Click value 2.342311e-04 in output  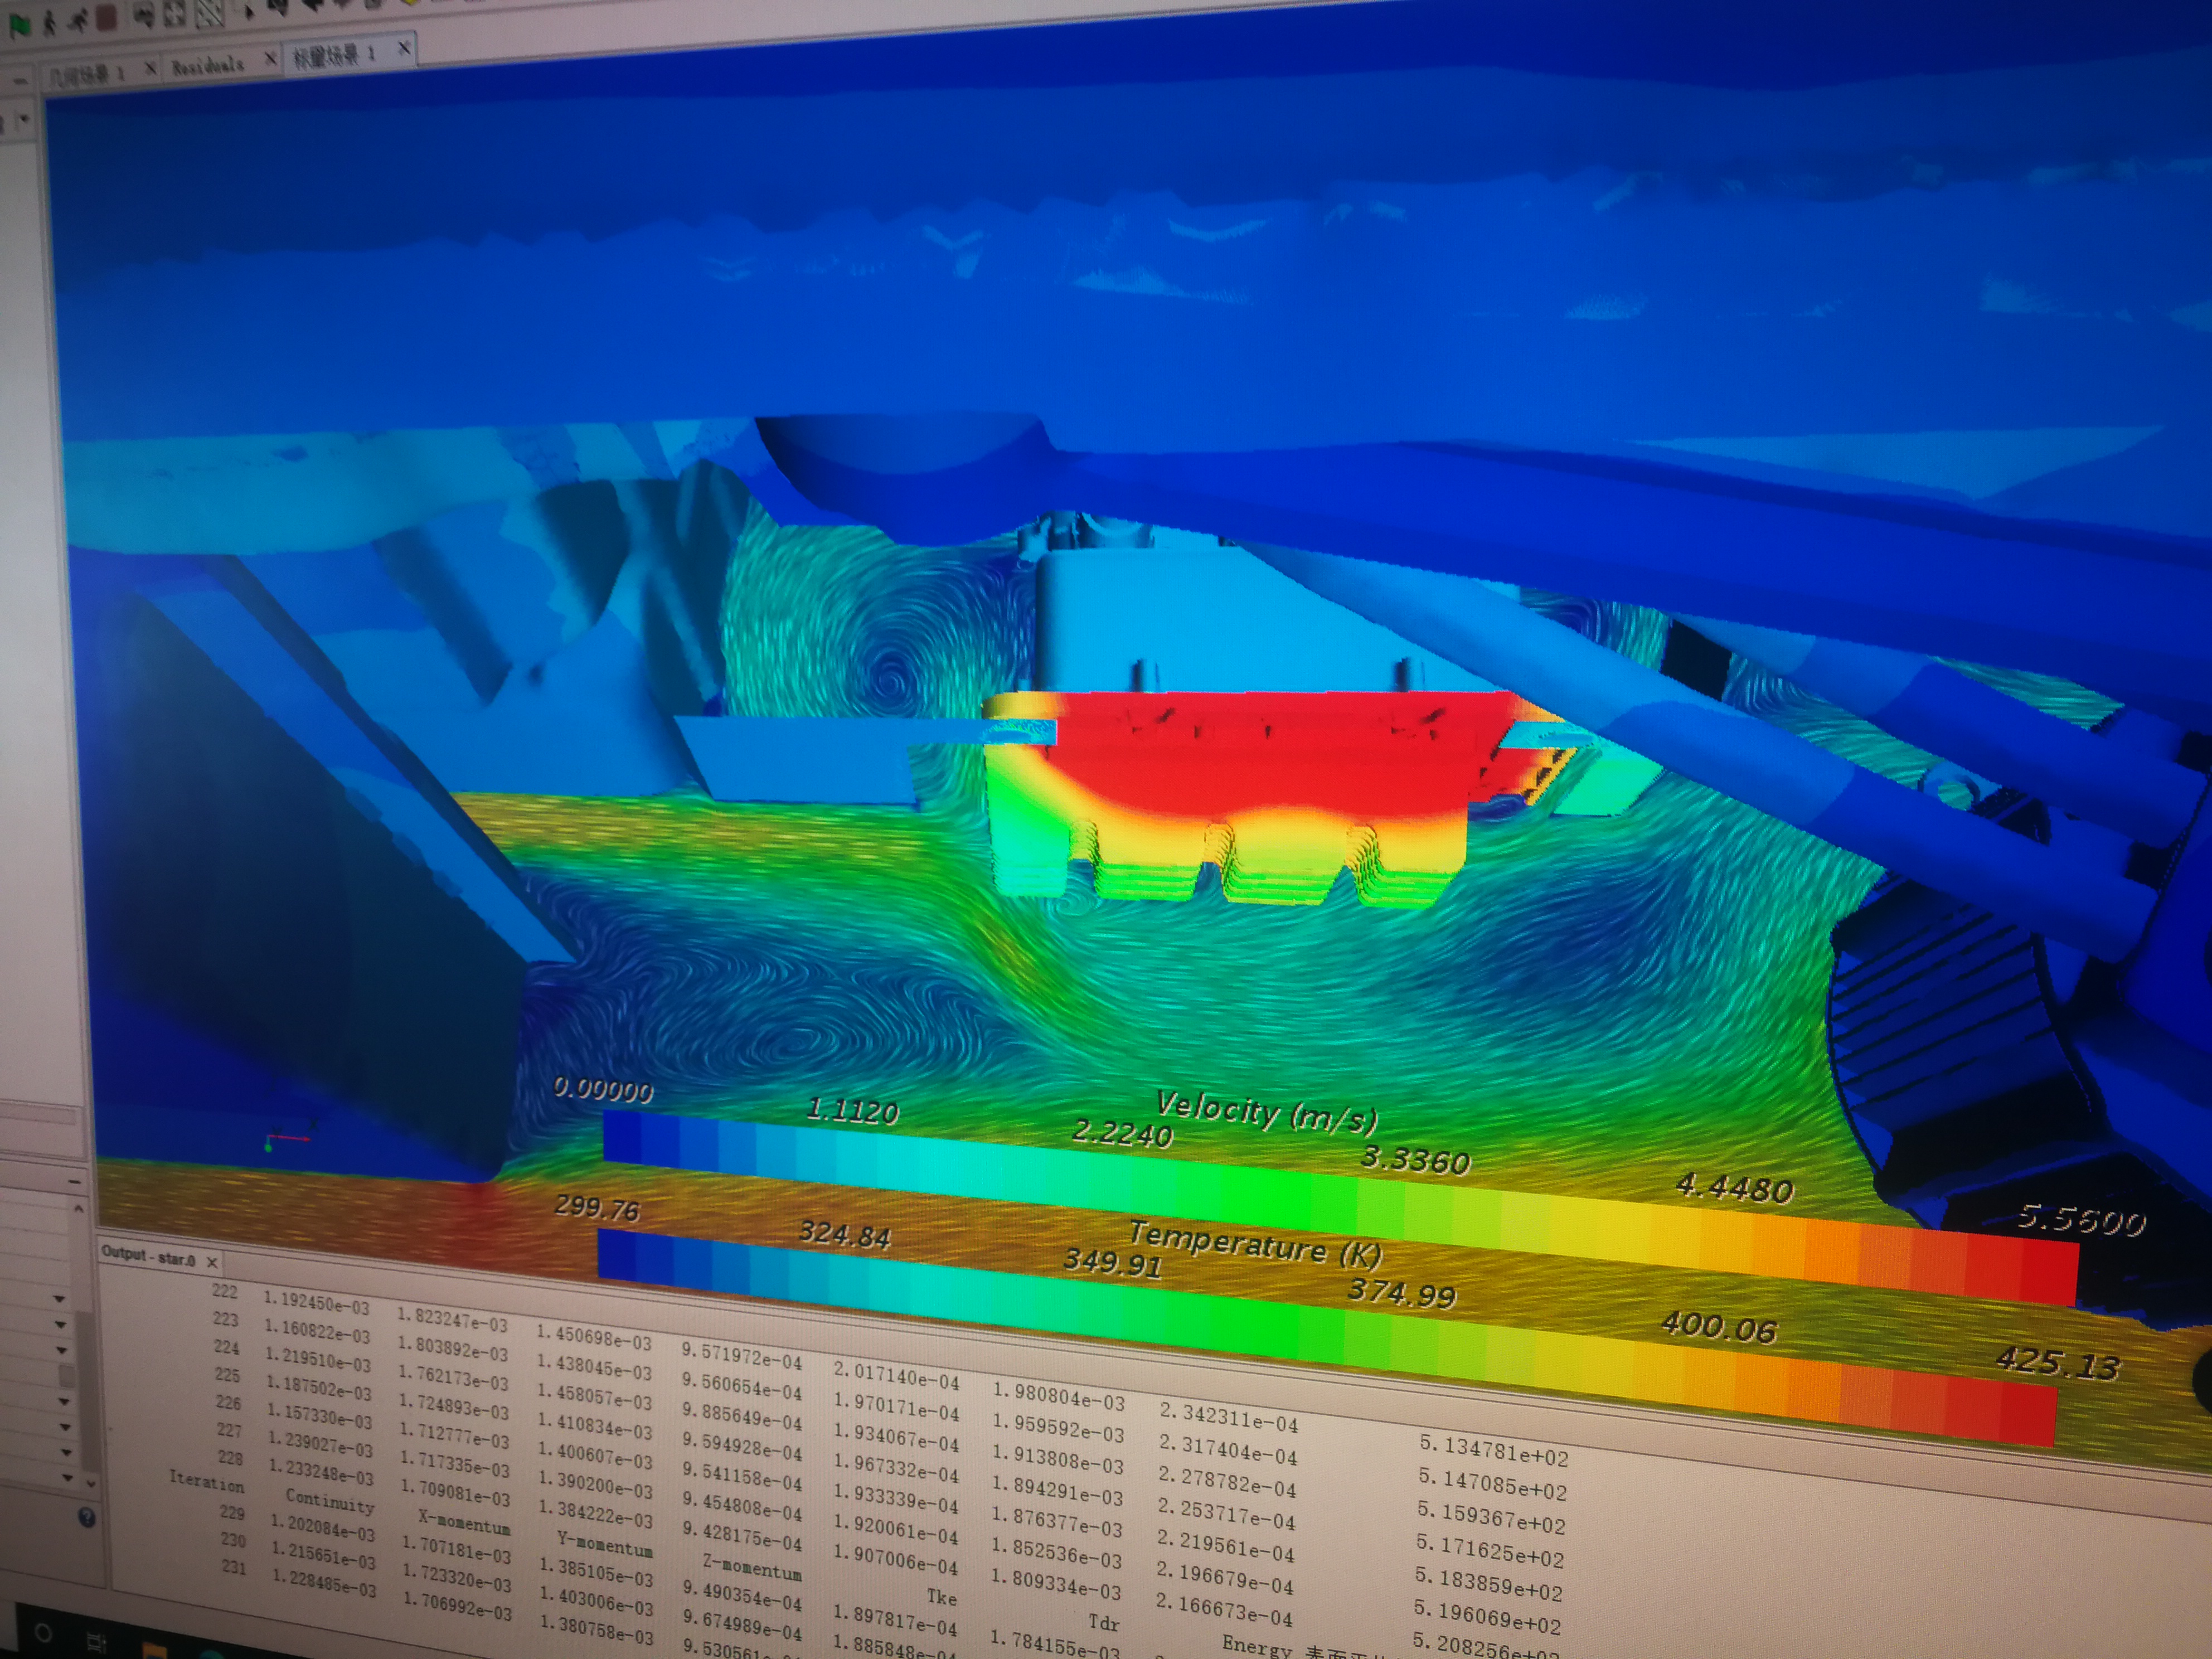click(x=1228, y=1417)
